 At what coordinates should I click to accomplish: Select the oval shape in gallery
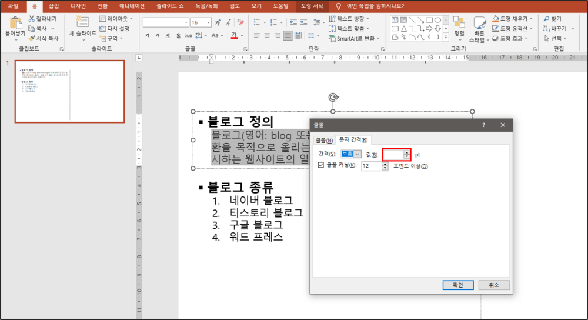pyautogui.click(x=437, y=20)
